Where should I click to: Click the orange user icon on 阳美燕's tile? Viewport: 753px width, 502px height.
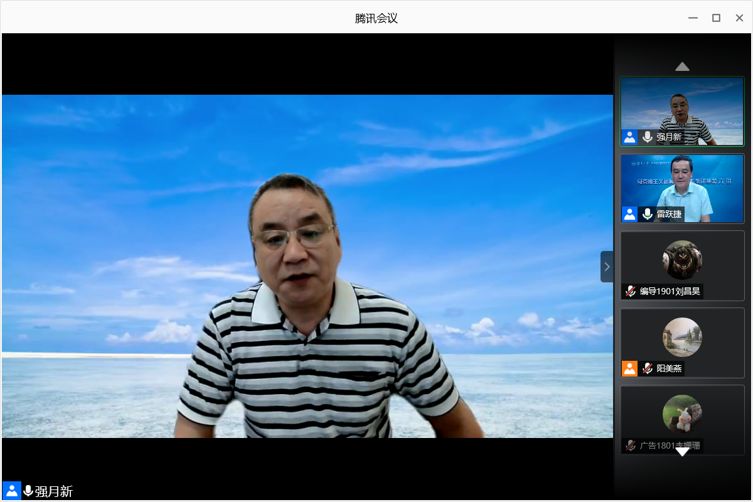[x=629, y=368]
